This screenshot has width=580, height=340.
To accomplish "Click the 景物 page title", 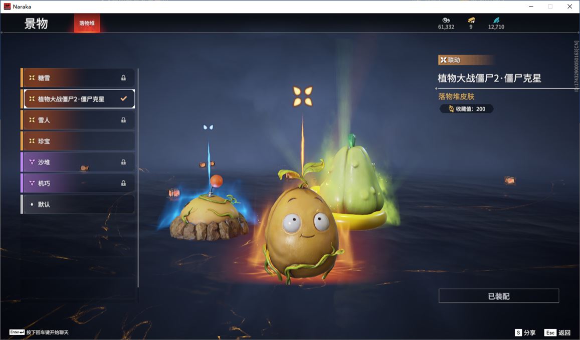I will point(36,23).
